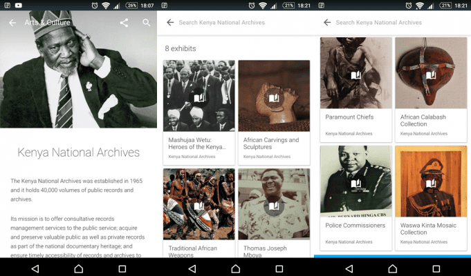Tap the portrait header photo of man in cap
Image resolution: width=471 pixels, height=276 pixels.
click(78, 70)
